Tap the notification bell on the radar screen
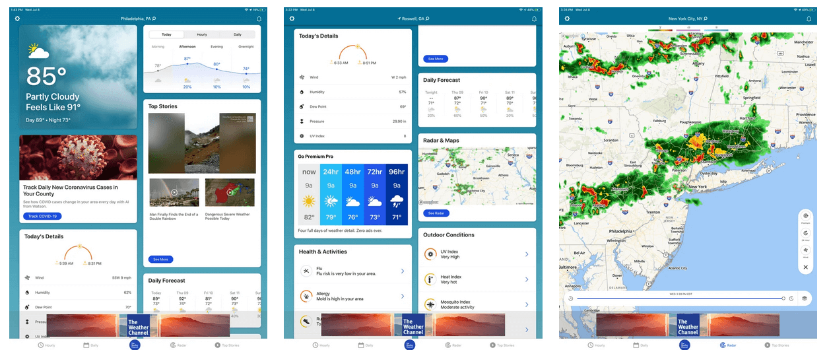The width and height of the screenshot is (829, 350). click(809, 18)
